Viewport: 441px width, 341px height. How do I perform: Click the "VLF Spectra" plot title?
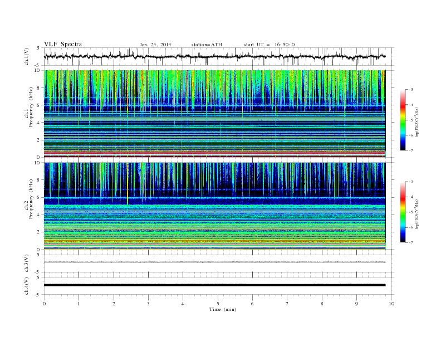[x=63, y=44]
